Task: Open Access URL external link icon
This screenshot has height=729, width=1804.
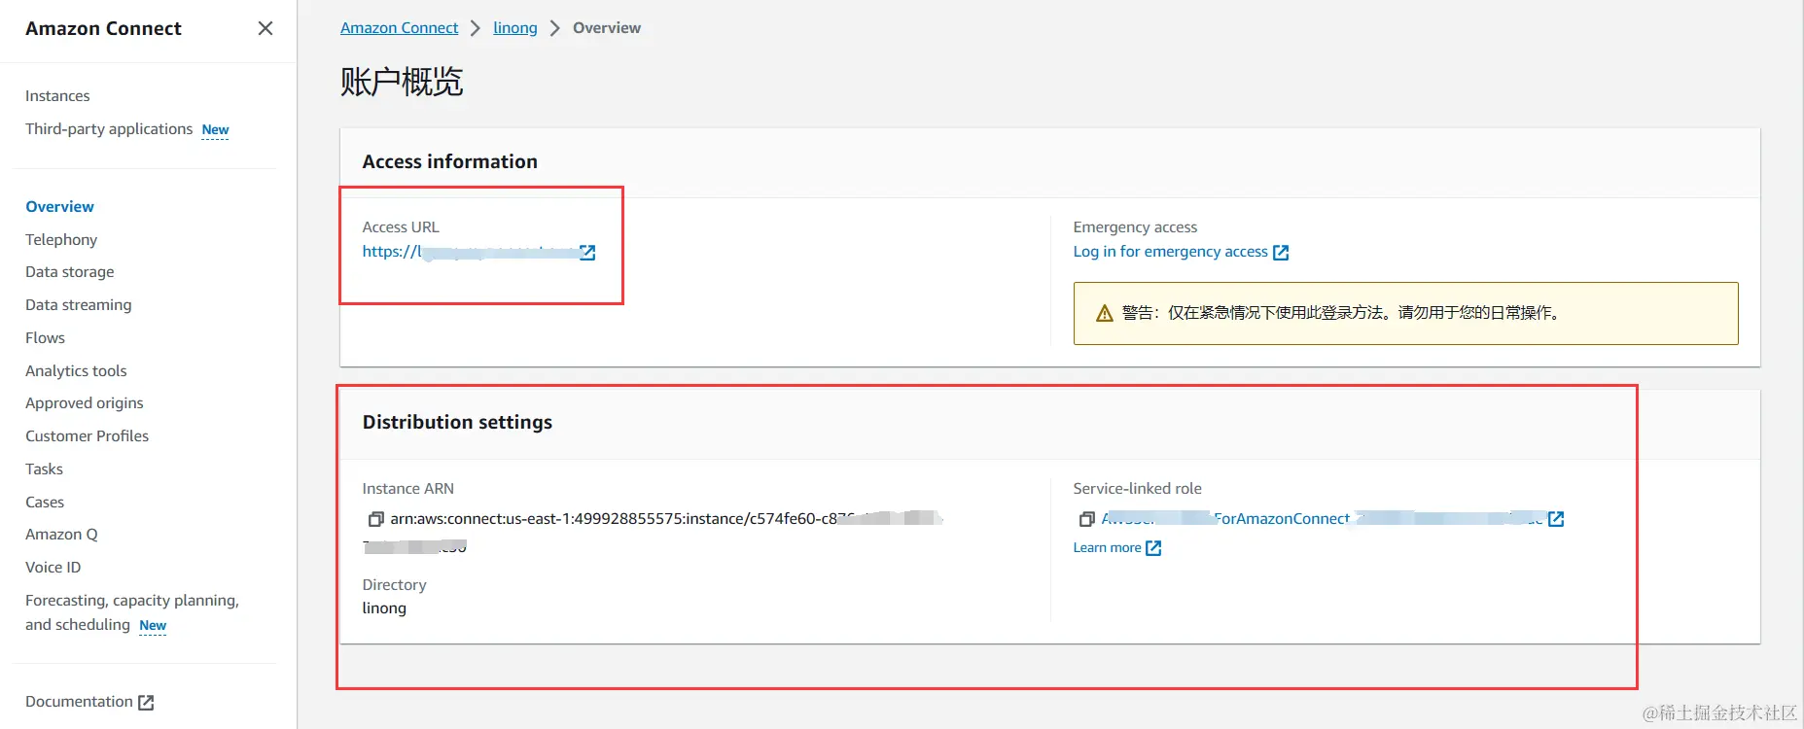Action: [587, 252]
